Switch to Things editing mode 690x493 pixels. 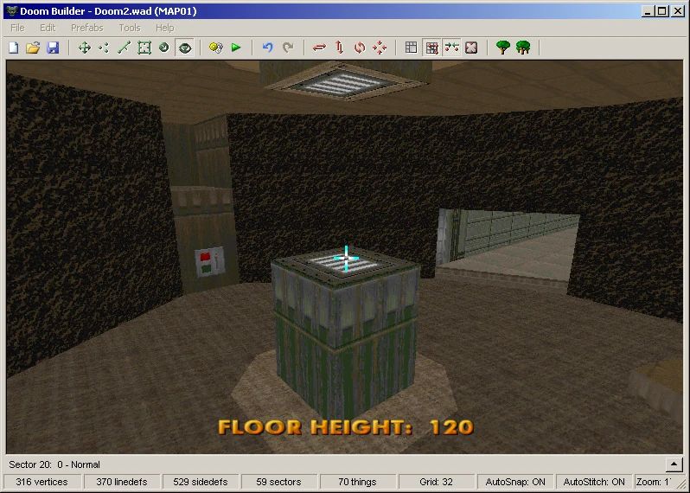pyautogui.click(x=164, y=48)
